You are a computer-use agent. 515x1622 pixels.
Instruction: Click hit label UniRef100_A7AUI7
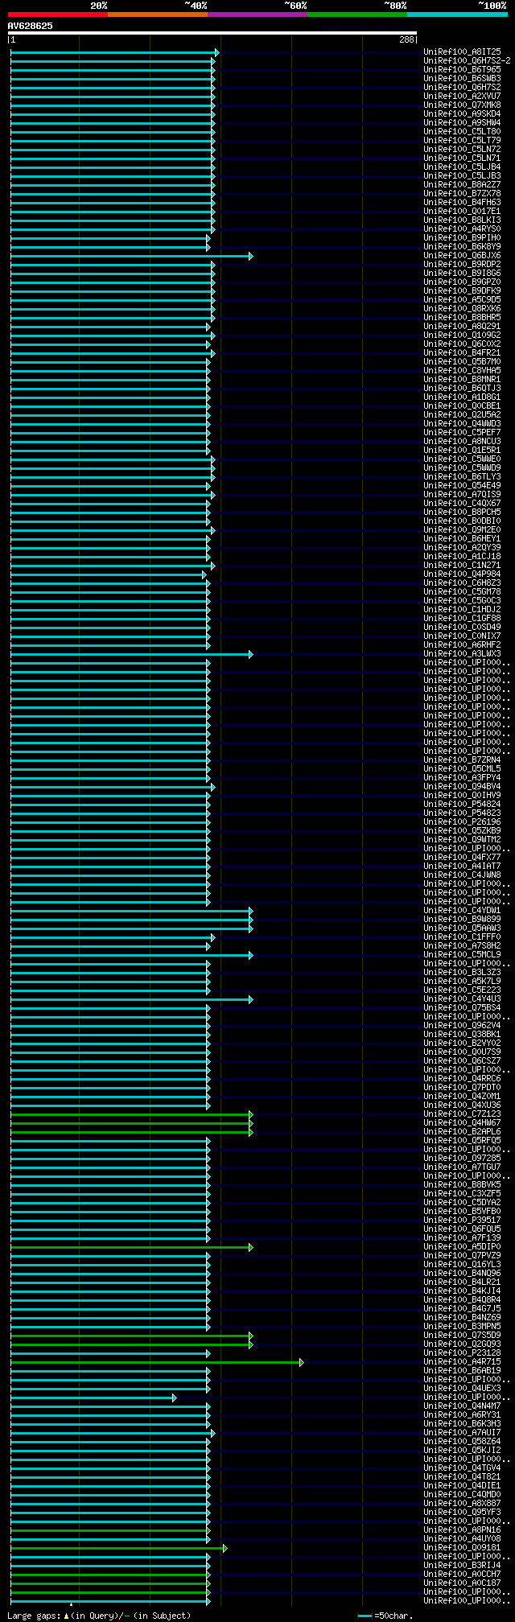462,1433
